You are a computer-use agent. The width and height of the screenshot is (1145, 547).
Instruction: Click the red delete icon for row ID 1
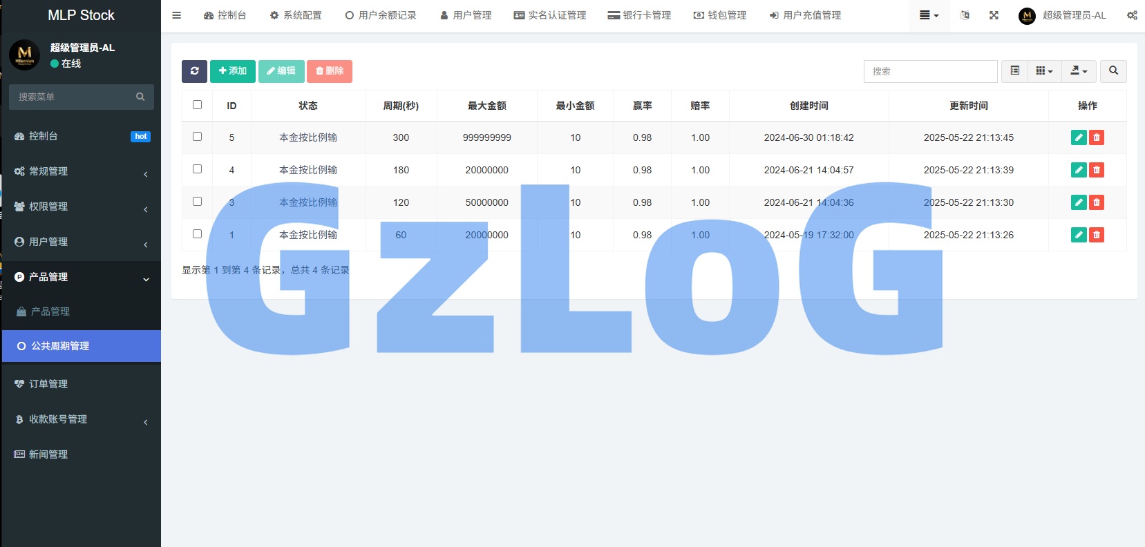(x=1097, y=235)
